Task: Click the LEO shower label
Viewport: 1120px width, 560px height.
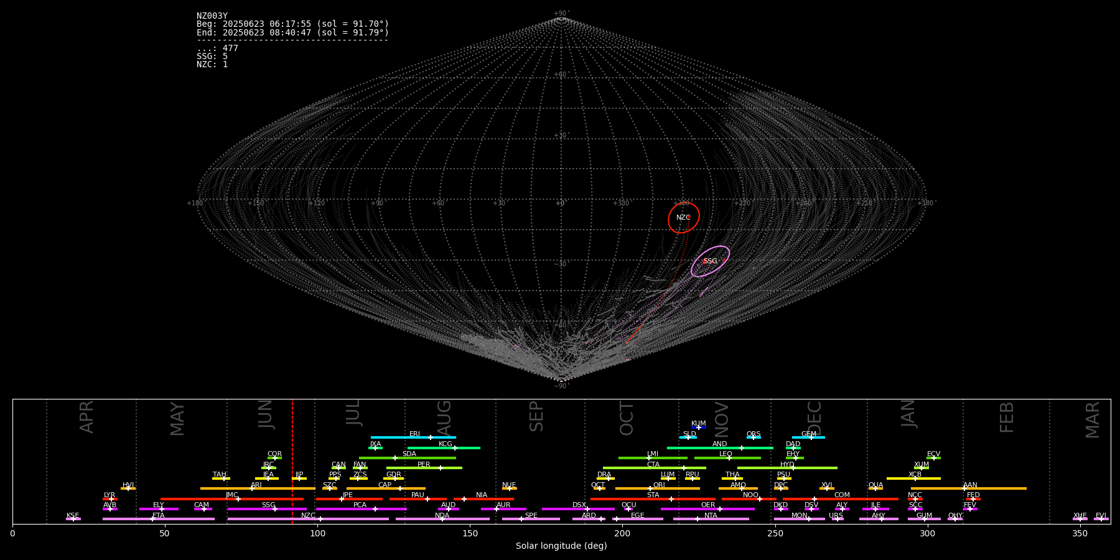Action: tap(726, 454)
